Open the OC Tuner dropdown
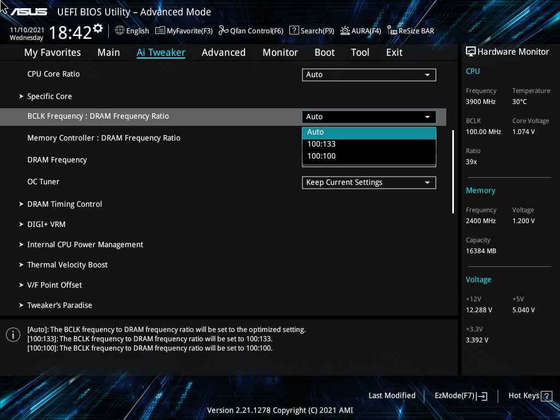 [x=369, y=183]
